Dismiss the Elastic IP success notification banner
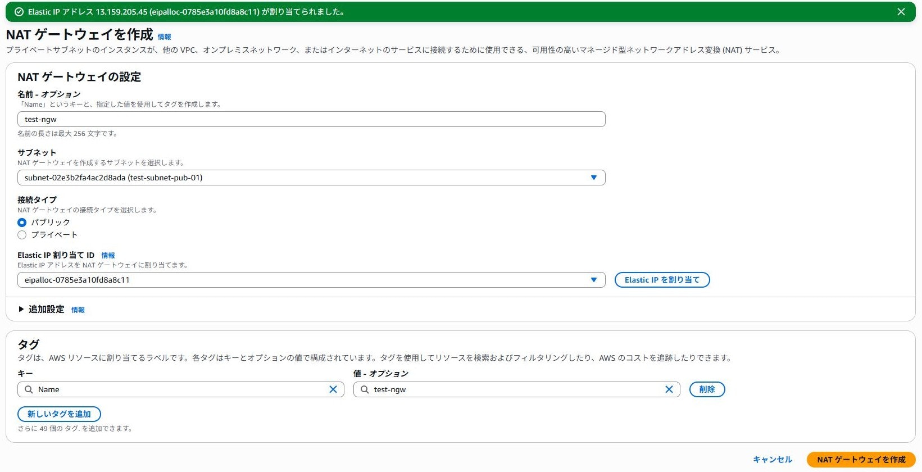 901,12
